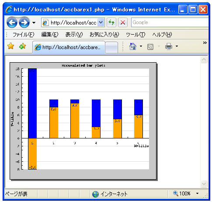Viewport: 212px width, 202px height.
Task: Click the negative orange bar below zero
Action: click(32, 154)
